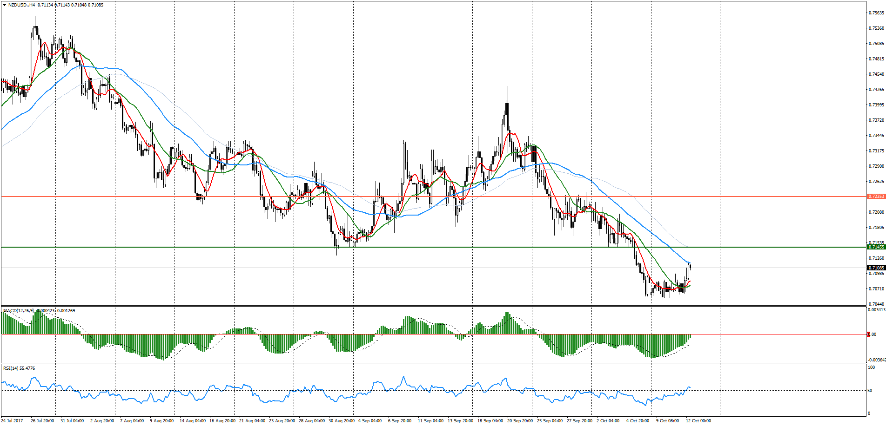The width and height of the screenshot is (886, 426).
Task: Click the MACD scale value -0.003642
Action: (876, 360)
